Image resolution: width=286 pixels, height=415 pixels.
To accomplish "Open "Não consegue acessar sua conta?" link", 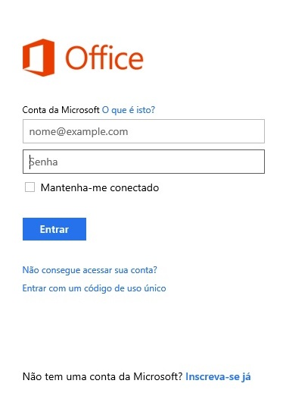I will 90,270.
